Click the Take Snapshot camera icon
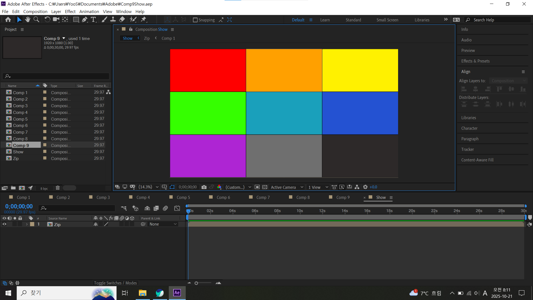The width and height of the screenshot is (533, 300). click(x=204, y=187)
